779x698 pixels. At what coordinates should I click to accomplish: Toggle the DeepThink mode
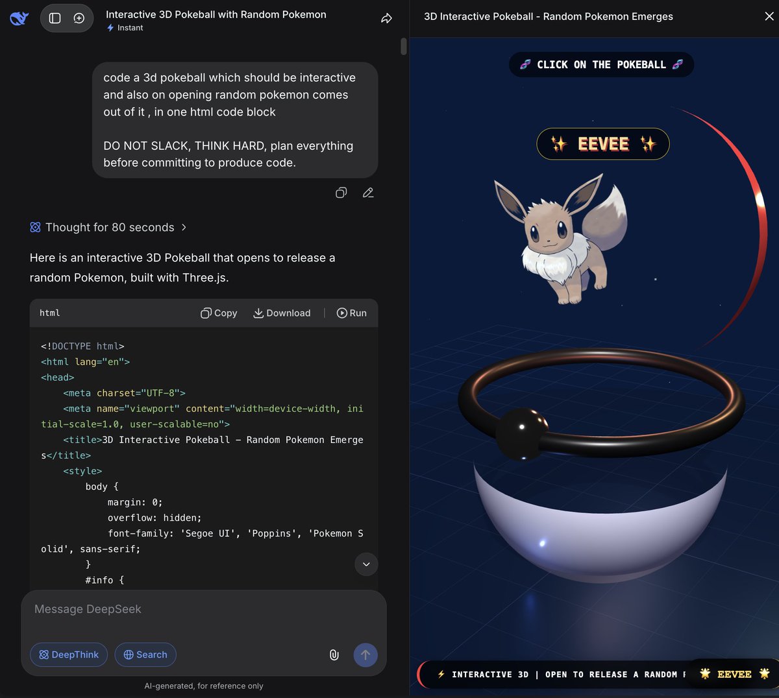click(x=69, y=655)
